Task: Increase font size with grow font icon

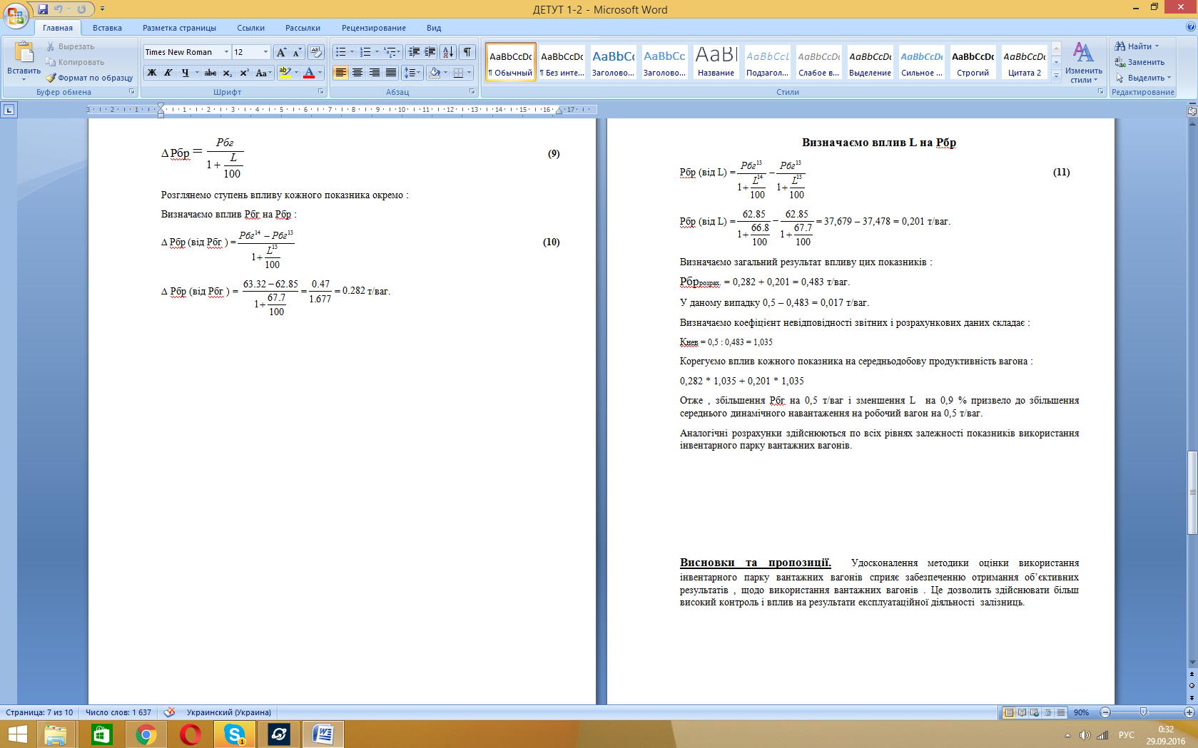Action: (x=281, y=52)
